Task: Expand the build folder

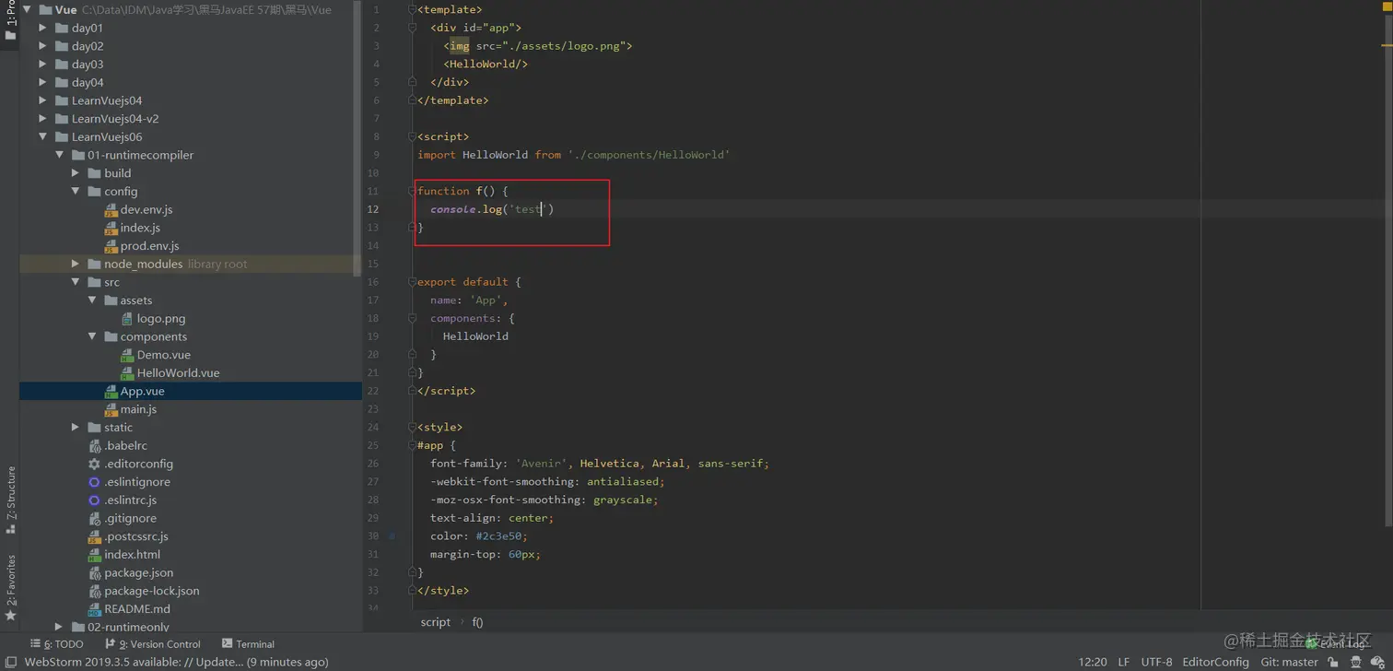Action: coord(76,173)
